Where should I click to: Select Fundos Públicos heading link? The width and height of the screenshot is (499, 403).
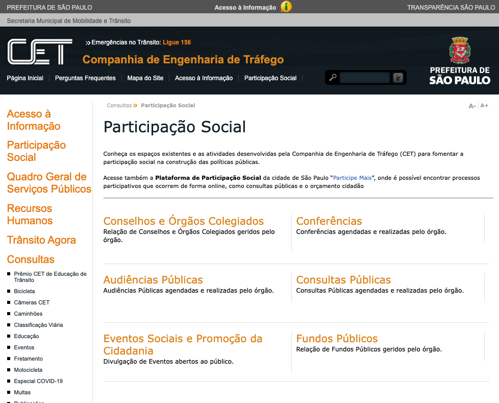[337, 339]
